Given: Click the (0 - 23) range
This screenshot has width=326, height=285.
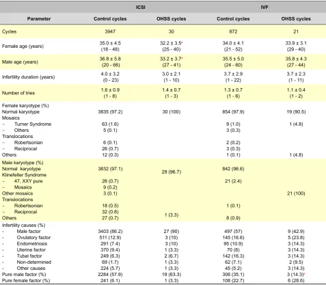Looking at the screenshot, I should (x=110, y=80).
